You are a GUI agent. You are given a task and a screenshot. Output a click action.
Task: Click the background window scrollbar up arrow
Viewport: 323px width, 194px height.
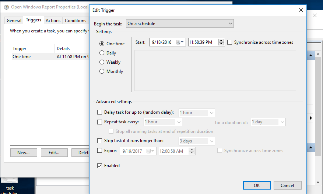[318, 54]
